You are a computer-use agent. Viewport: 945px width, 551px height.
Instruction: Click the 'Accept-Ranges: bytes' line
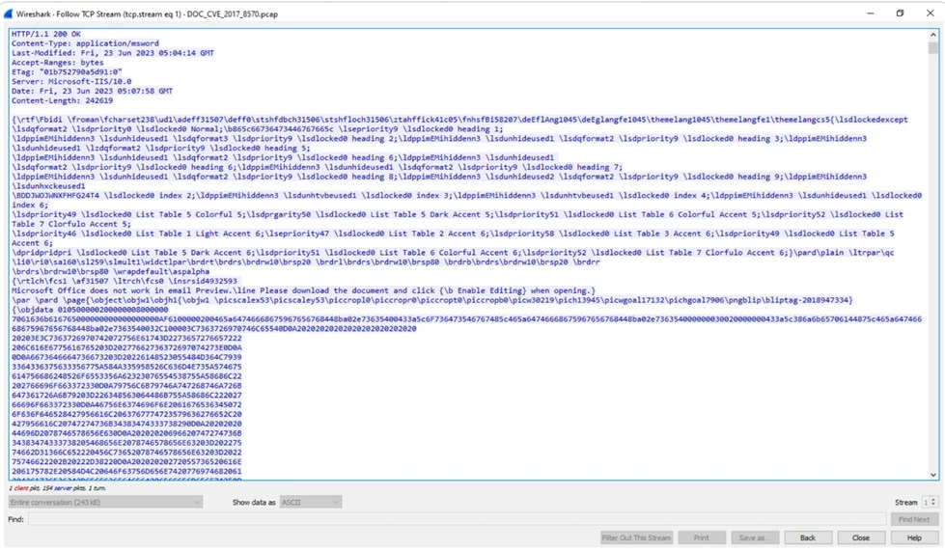pyautogui.click(x=57, y=63)
